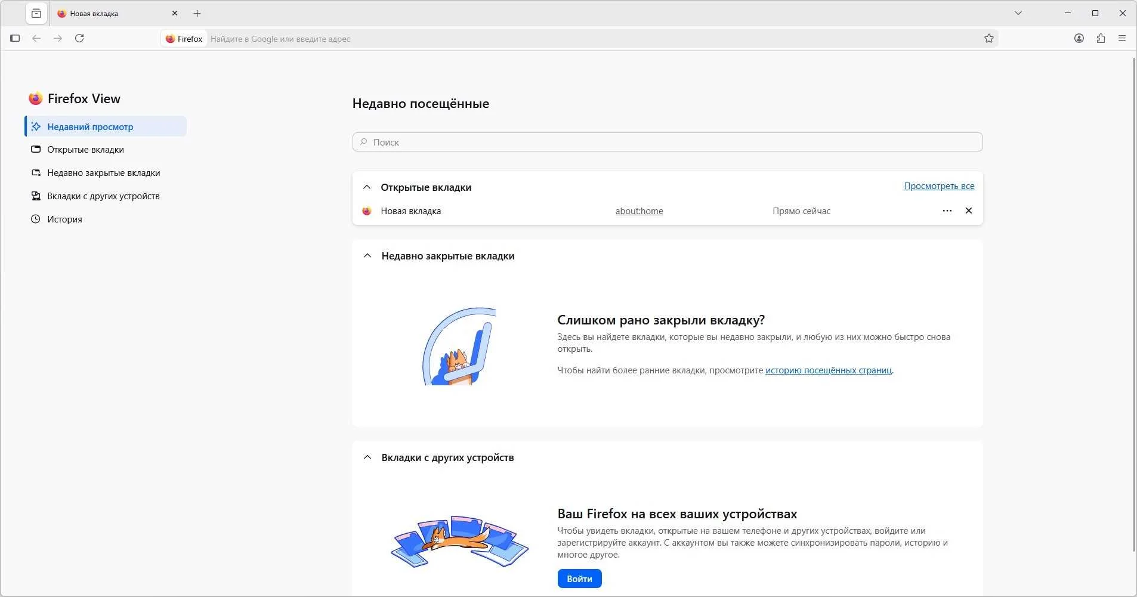Viewport: 1137px width, 597px height.
Task: Open the Firefox View tab button
Action: [x=36, y=13]
